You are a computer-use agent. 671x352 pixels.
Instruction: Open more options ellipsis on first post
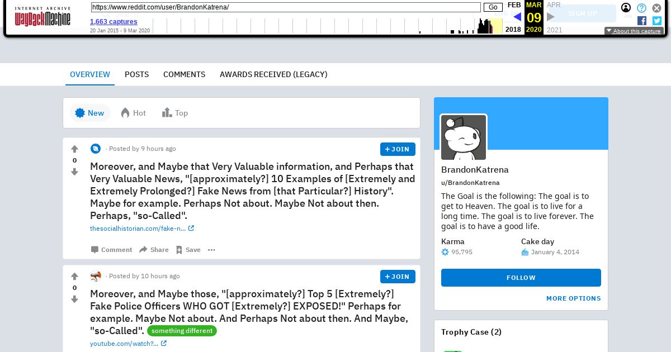tap(211, 250)
